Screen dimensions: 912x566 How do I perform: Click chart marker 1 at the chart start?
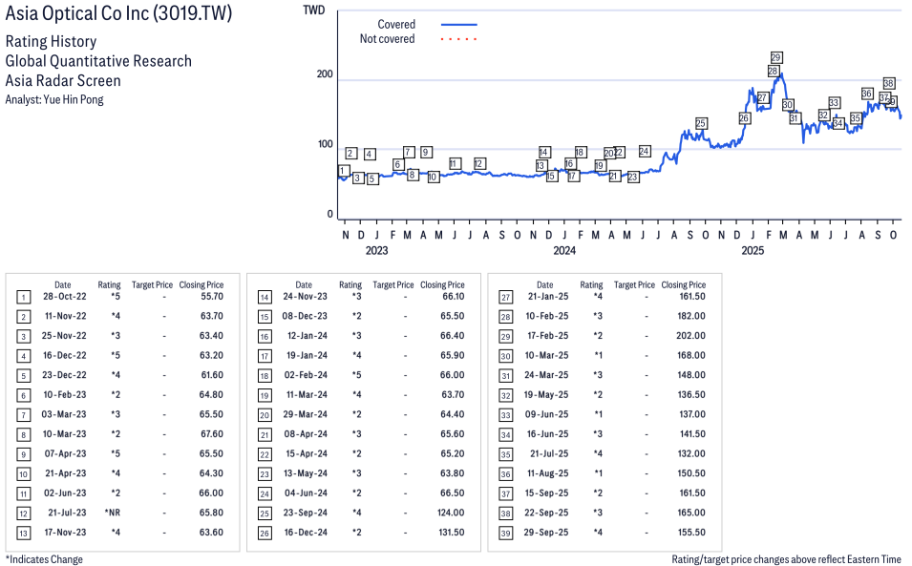[x=343, y=171]
